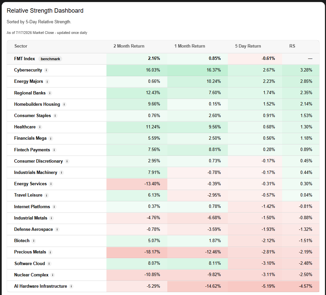Sort by 5 Day Return header
The height and width of the screenshot is (295, 326).
(248, 46)
